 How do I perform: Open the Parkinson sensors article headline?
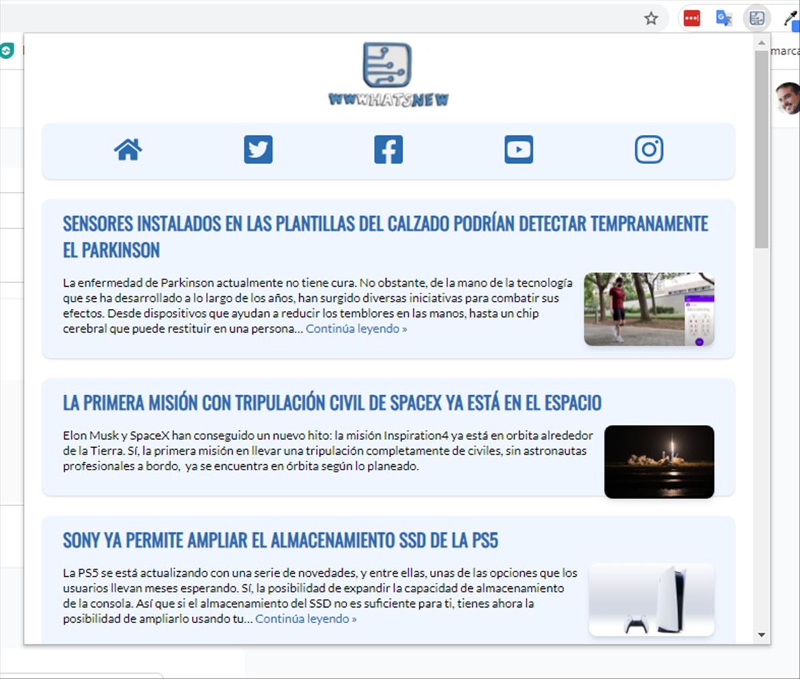click(385, 237)
